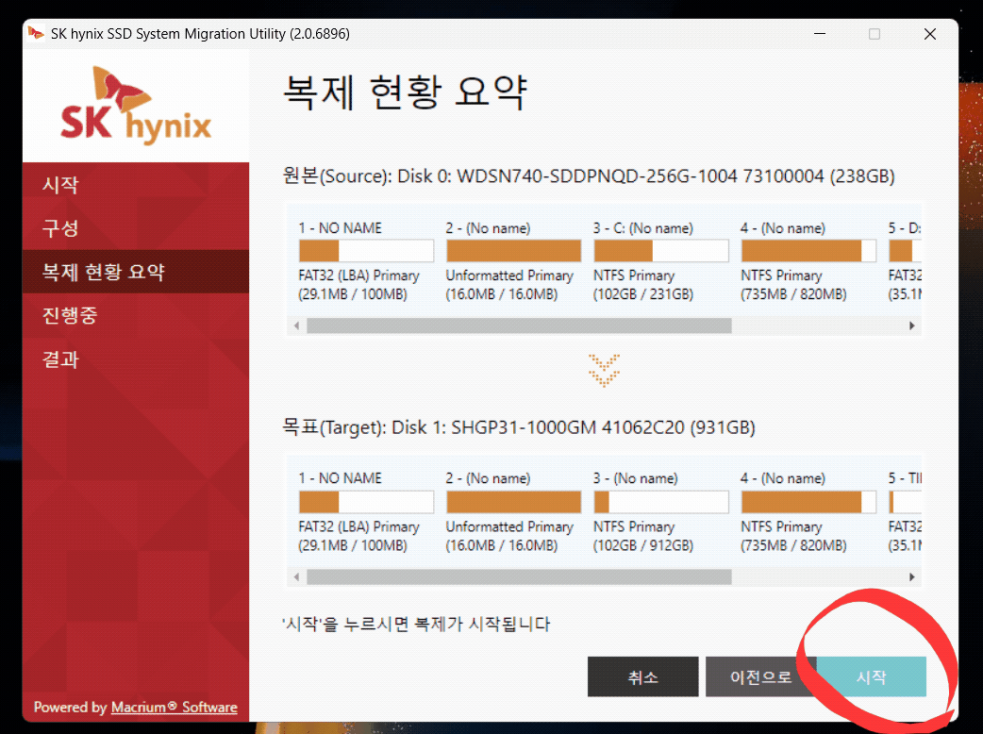Click the 목표(Target) Disk 1 heading
The width and height of the screenshot is (983, 734).
coord(519,427)
